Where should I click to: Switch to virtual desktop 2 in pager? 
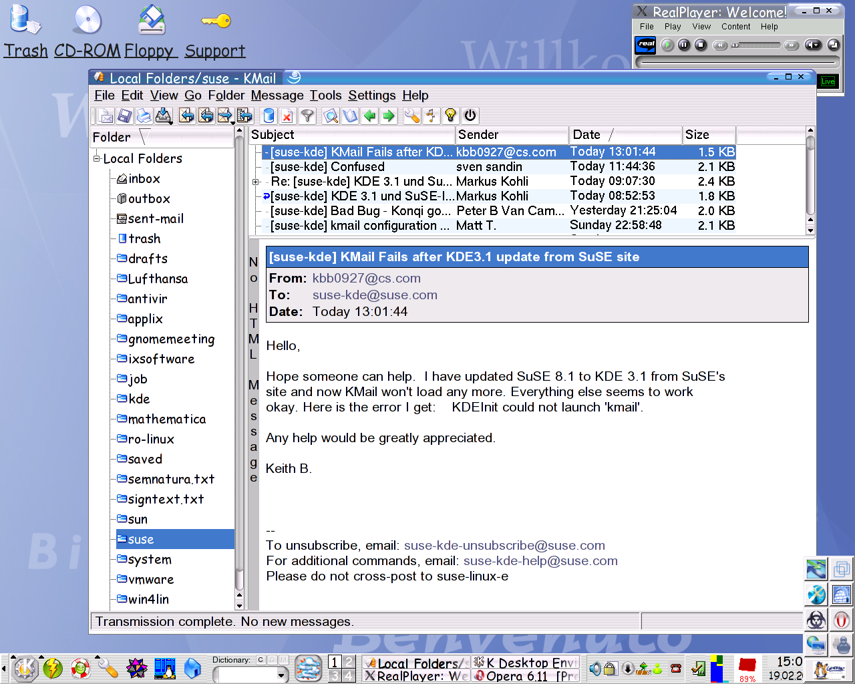[x=348, y=662]
